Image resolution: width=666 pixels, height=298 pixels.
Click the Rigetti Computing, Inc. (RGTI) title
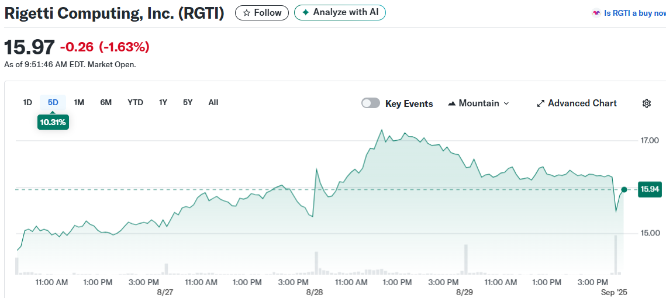[114, 13]
